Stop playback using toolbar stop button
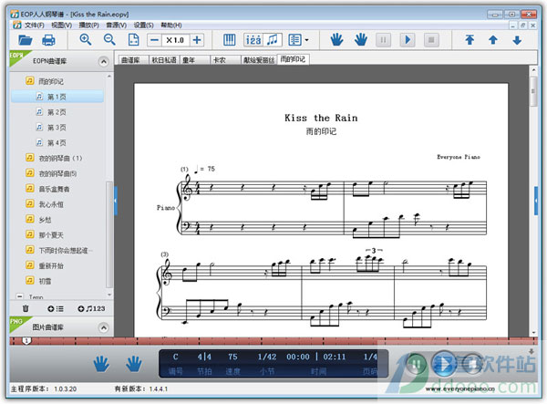Image resolution: width=547 pixels, height=404 pixels. point(431,40)
